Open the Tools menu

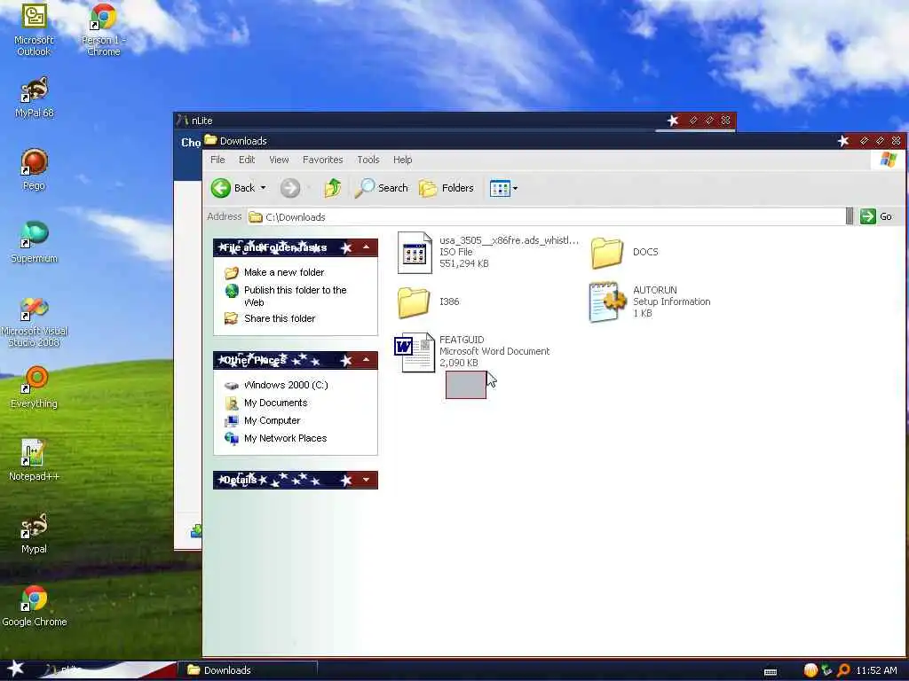(x=368, y=160)
